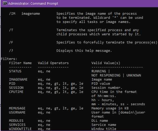Click the 'USERNAME' filter name
Image resolution: width=158 pixels, height=131 pixels.
point(17,112)
